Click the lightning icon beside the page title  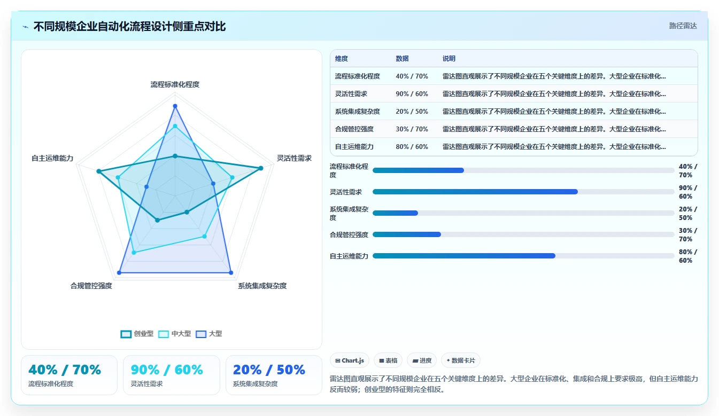(x=26, y=27)
